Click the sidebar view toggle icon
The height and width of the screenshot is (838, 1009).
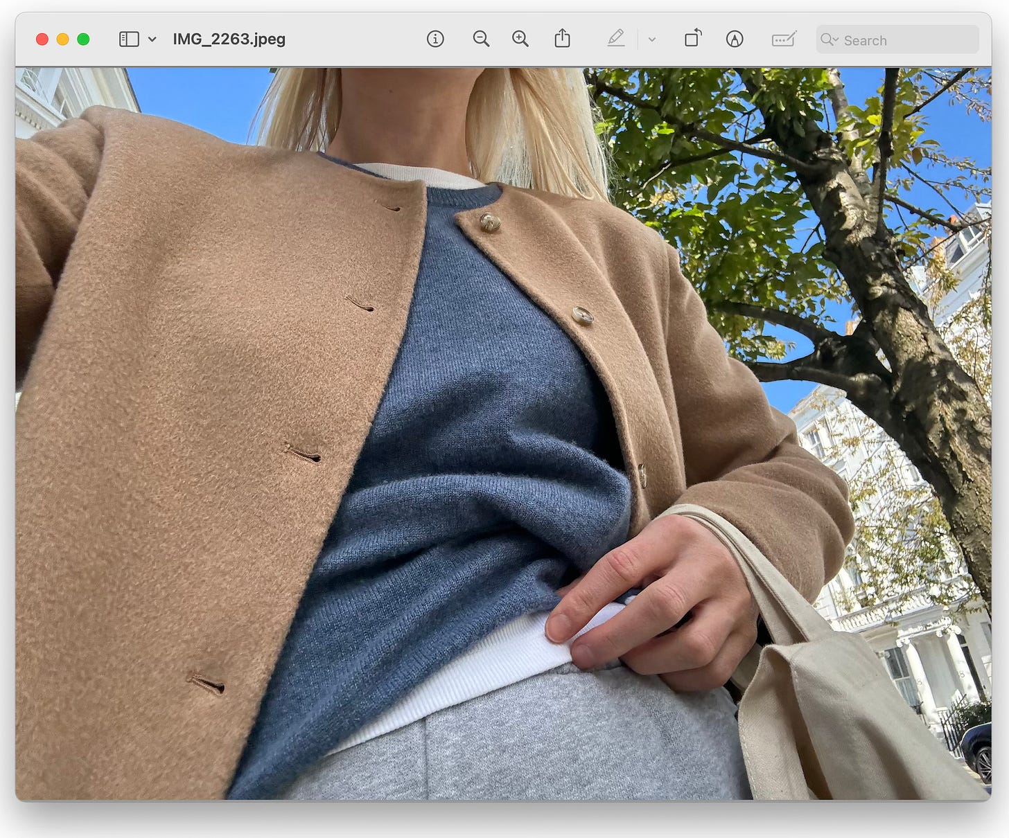coord(129,39)
